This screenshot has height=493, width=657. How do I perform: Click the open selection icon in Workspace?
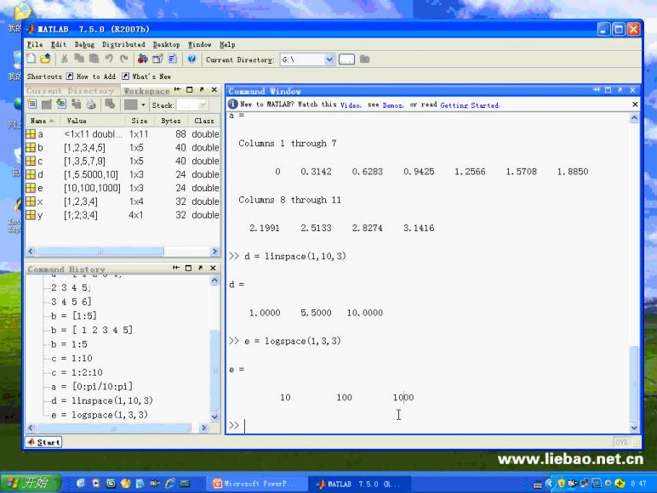[47, 105]
